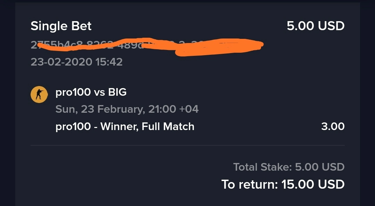Image resolution: width=375 pixels, height=206 pixels.
Task: Click the 3.00 odds value
Action: click(333, 127)
